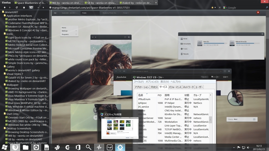Open new tab with plus button
Viewport: 269px width, 151px height.
tap(156, 3)
